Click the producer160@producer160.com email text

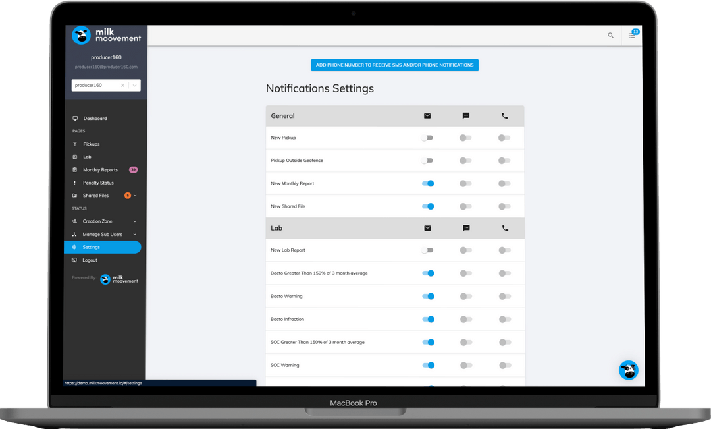coord(106,67)
